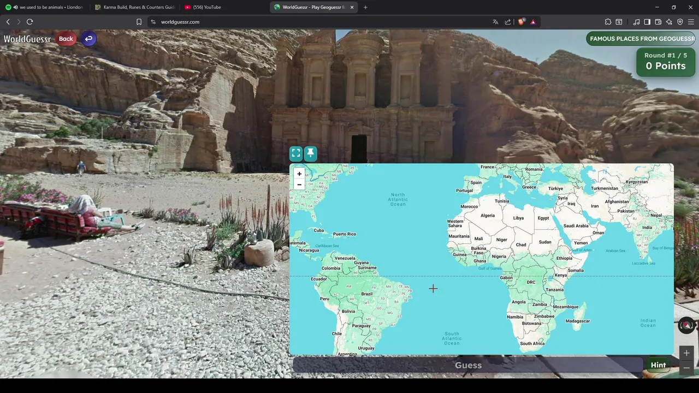Open a new browser tab
This screenshot has width=699, height=393.
tap(365, 7)
